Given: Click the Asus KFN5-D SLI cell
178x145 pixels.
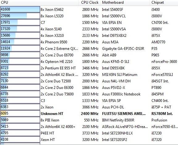Looking at the screenshot, I should point(116,62).
